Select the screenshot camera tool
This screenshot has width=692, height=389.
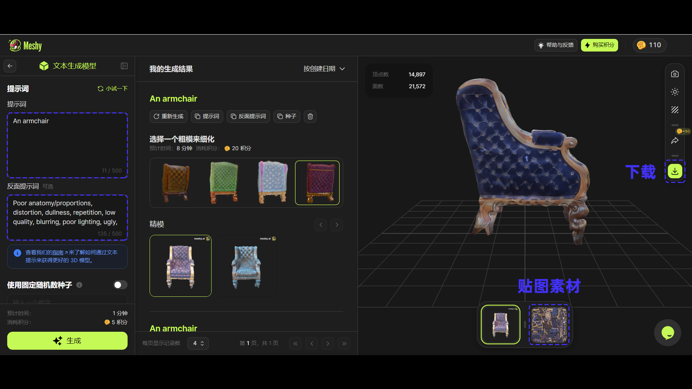[x=675, y=73]
